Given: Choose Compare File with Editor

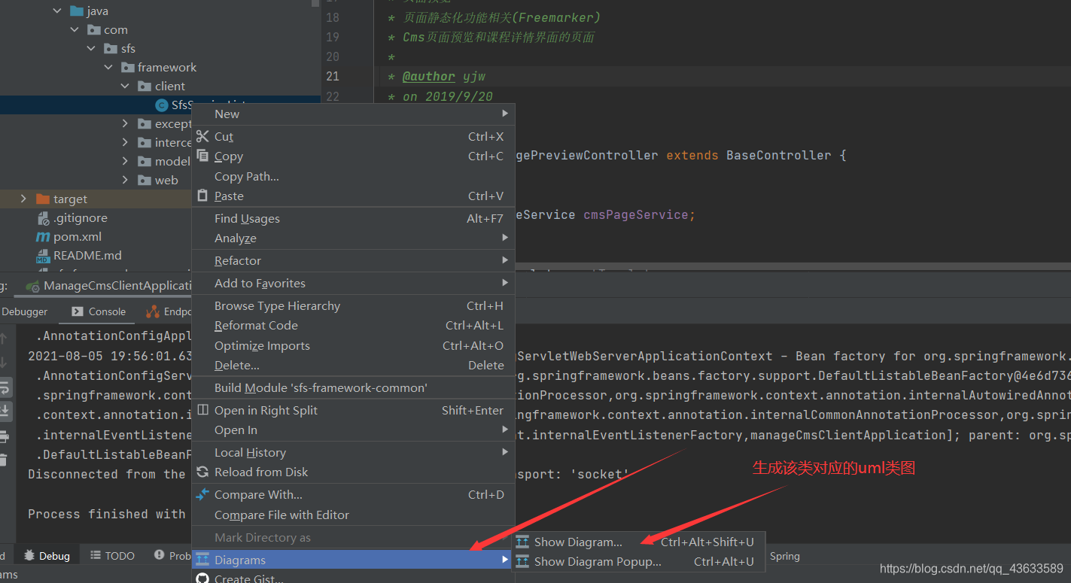Looking at the screenshot, I should pyautogui.click(x=353, y=515).
